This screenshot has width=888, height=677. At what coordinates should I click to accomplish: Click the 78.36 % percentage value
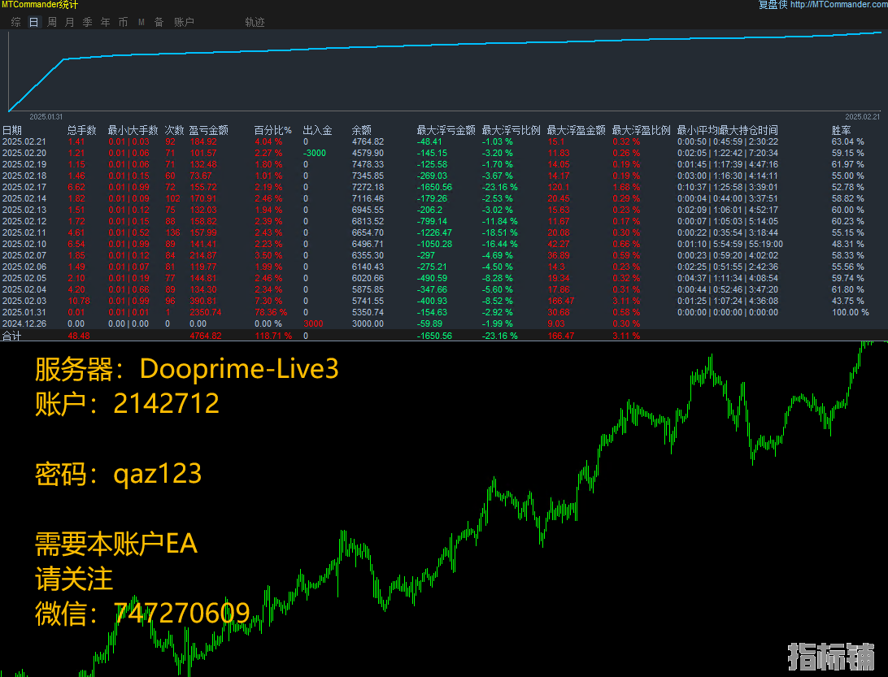tap(271, 312)
